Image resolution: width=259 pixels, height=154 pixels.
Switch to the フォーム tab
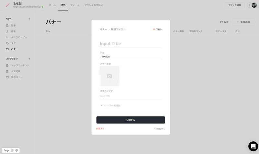click(75, 5)
